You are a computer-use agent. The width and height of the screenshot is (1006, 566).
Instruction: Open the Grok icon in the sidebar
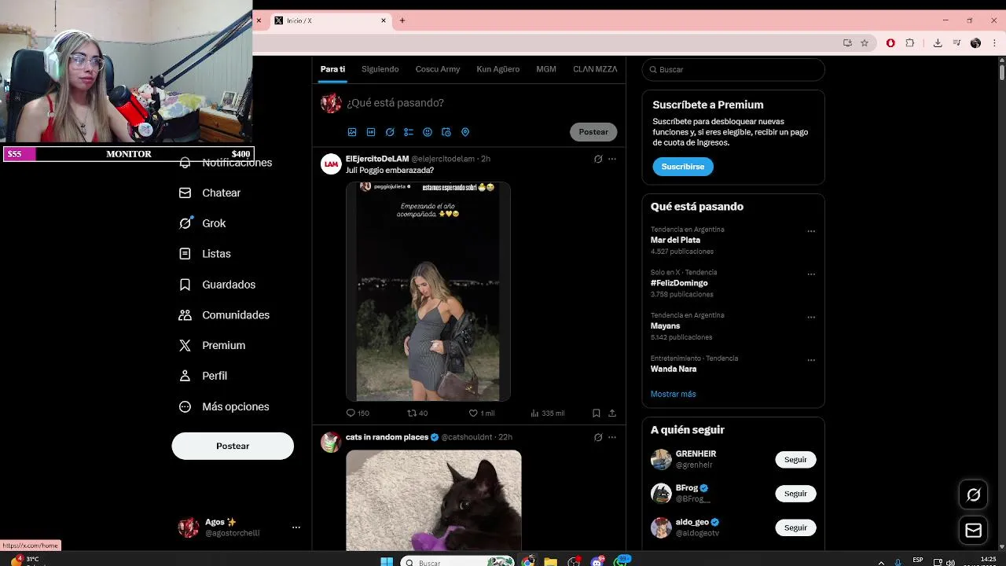click(185, 223)
